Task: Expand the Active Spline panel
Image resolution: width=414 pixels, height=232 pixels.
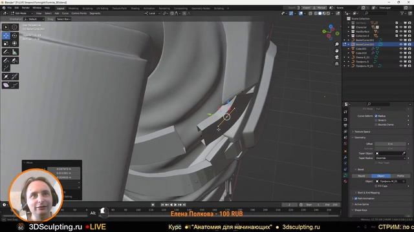Action: 361,204
